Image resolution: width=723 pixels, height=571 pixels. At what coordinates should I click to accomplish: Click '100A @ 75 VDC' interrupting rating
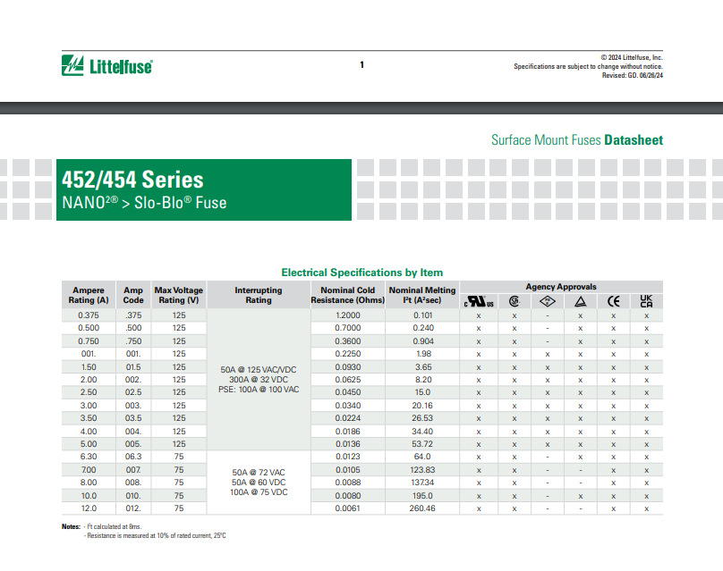259,492
